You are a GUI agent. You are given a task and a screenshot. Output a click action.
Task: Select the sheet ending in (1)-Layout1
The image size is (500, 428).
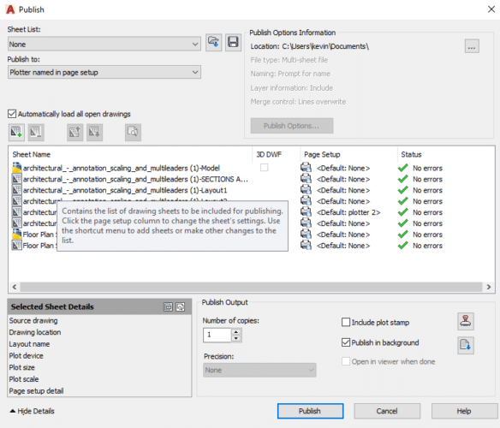[125, 190]
